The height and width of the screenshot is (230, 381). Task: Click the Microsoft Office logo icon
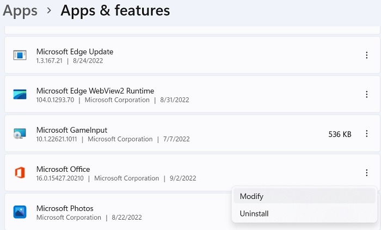20,173
